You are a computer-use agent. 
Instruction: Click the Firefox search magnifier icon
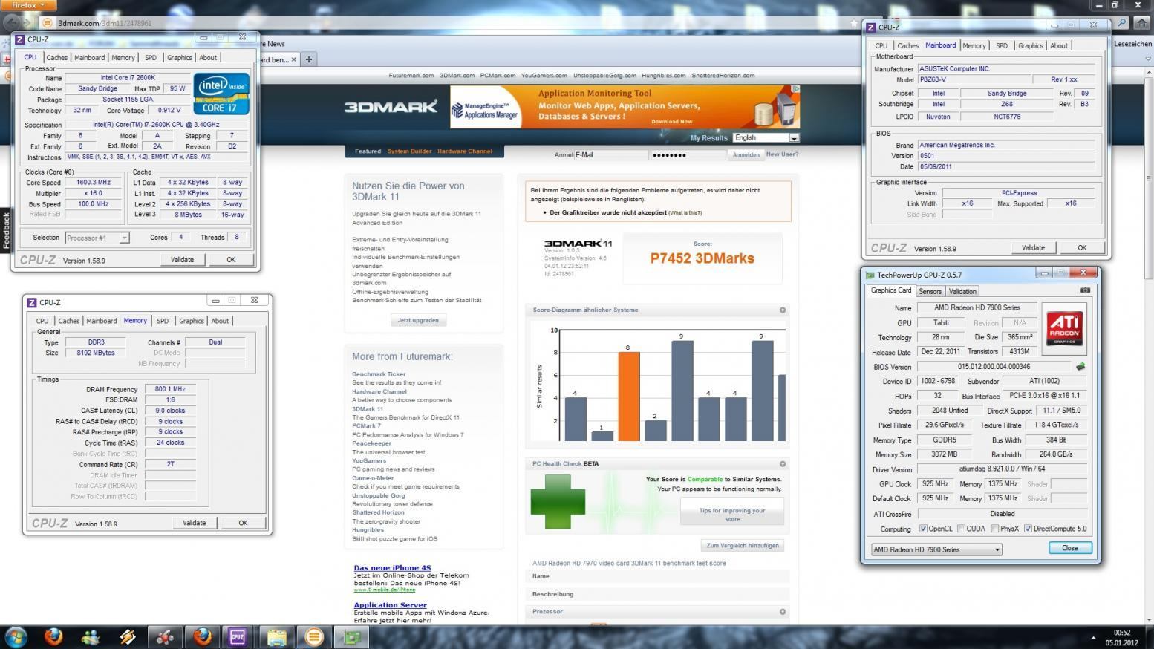pos(1121,23)
